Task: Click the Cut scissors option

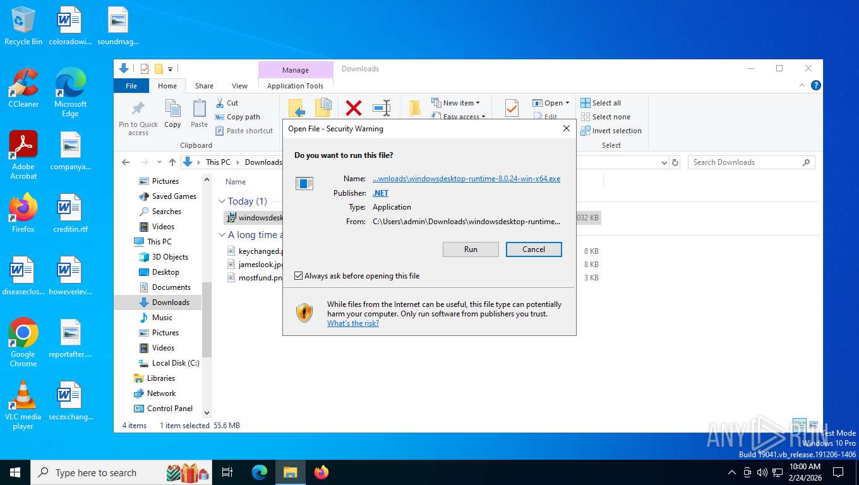Action: click(227, 103)
